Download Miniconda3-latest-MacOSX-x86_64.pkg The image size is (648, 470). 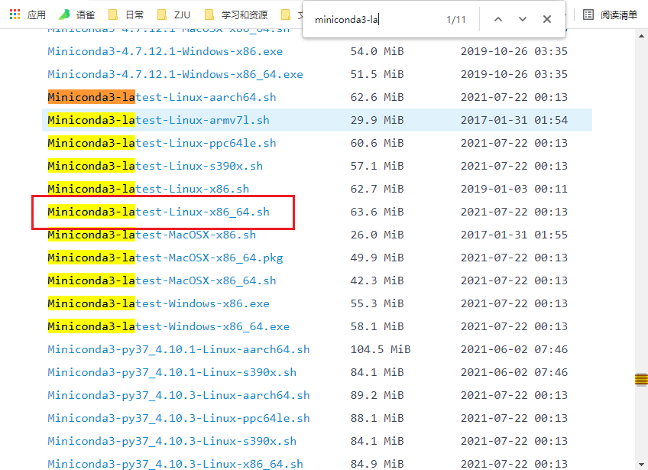click(x=165, y=258)
